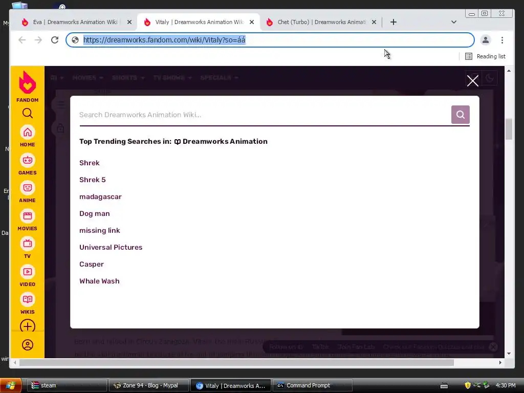This screenshot has height=393, width=524.
Task: Click the page scroll up arrow
Action: pyautogui.click(x=509, y=71)
